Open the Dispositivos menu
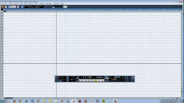 click(49, 4)
